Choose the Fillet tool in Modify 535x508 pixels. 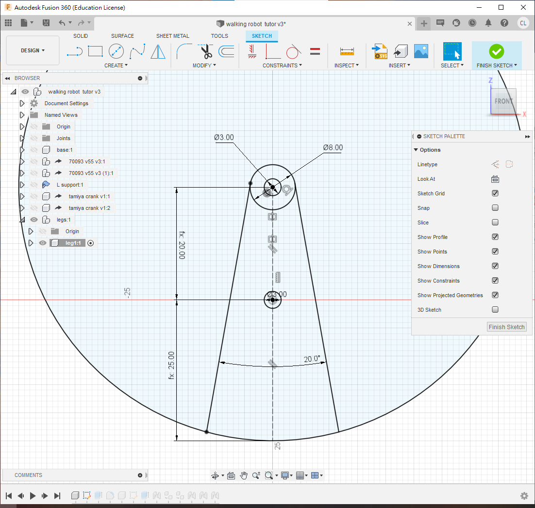[184, 51]
